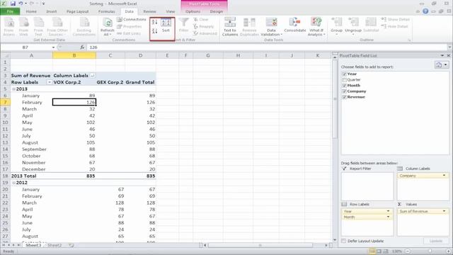Screen dimensions: 453x255
Task: Switch to the Insert ribbon tab
Action: coord(52,11)
